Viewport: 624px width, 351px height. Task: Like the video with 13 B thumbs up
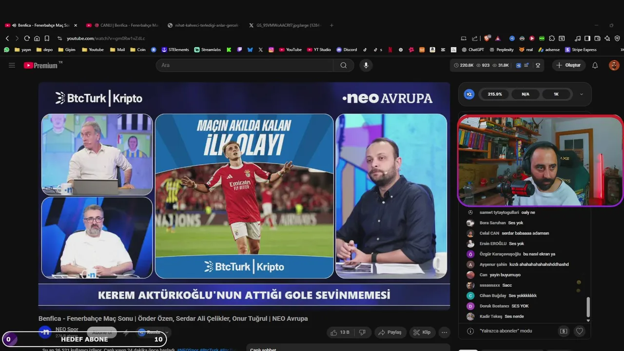(x=340, y=332)
